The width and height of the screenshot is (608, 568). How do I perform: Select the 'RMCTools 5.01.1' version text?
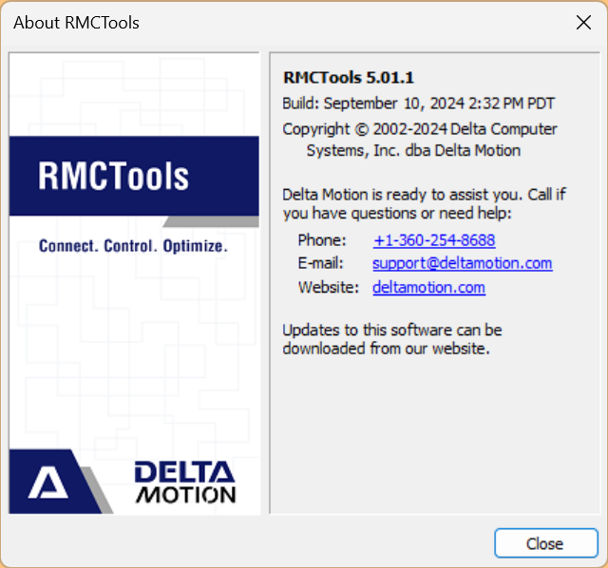pyautogui.click(x=349, y=78)
